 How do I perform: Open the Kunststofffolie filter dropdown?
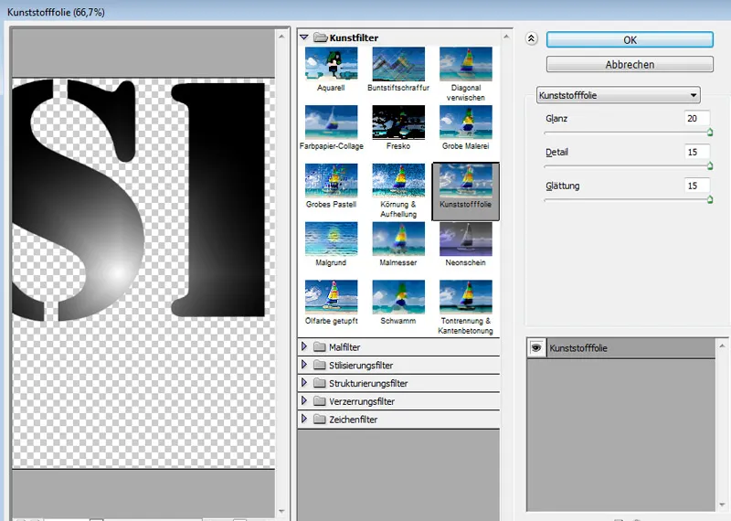[619, 95]
